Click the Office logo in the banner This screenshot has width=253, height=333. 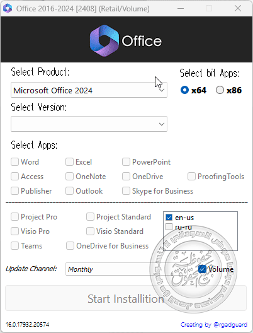tap(126, 40)
